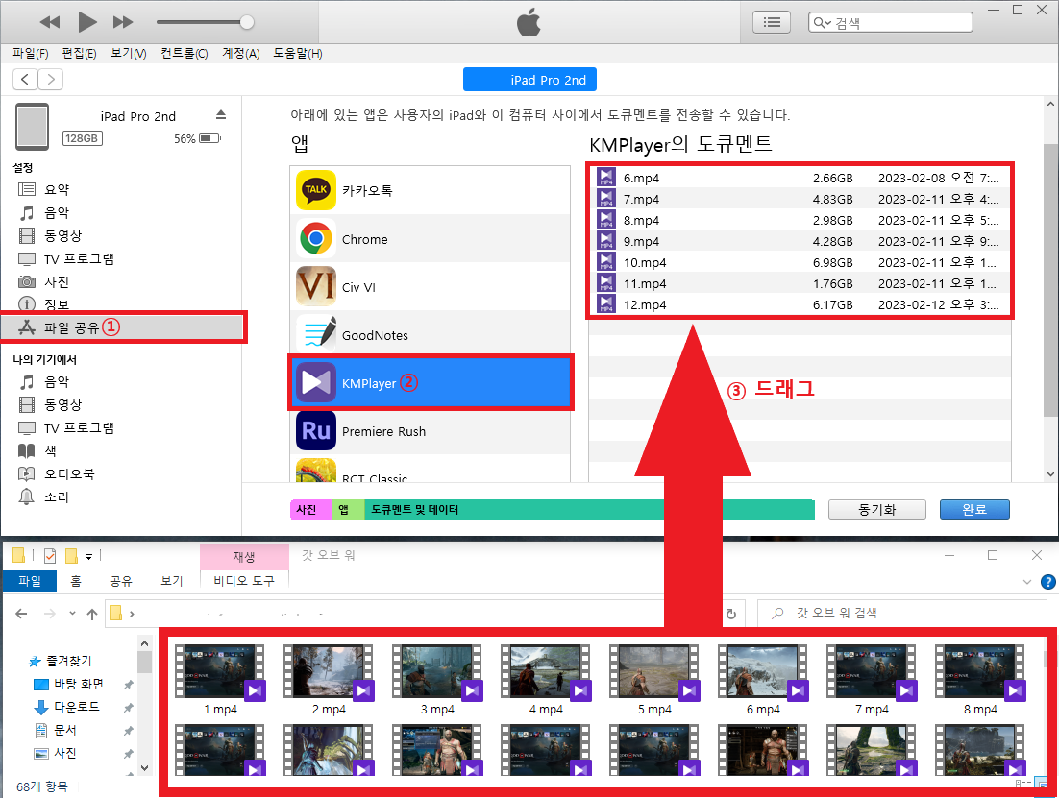Select 요약 in the settings sidebar
The height and width of the screenshot is (798, 1059).
click(57, 190)
